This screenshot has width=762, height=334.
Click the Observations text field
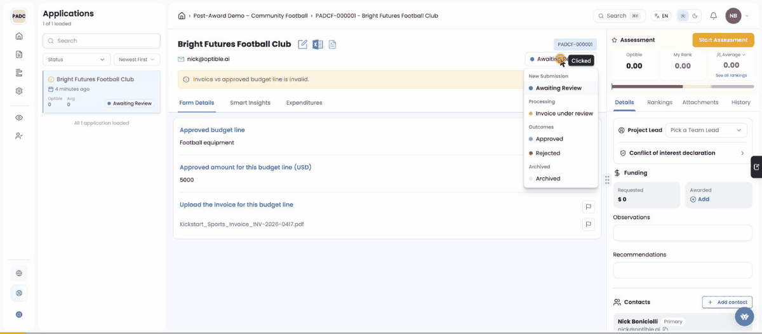[683, 233]
